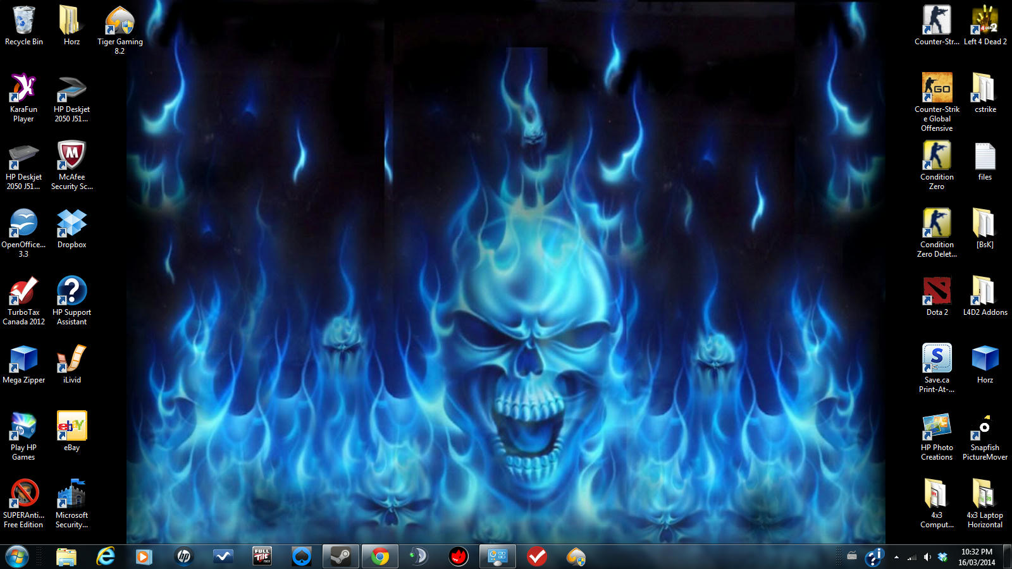Screen dimensions: 1012x569
Task: Open the volume speaker control in tray
Action: (x=927, y=557)
